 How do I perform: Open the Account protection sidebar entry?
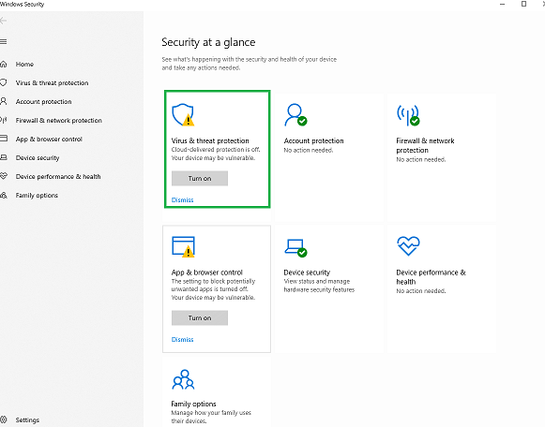tap(43, 102)
